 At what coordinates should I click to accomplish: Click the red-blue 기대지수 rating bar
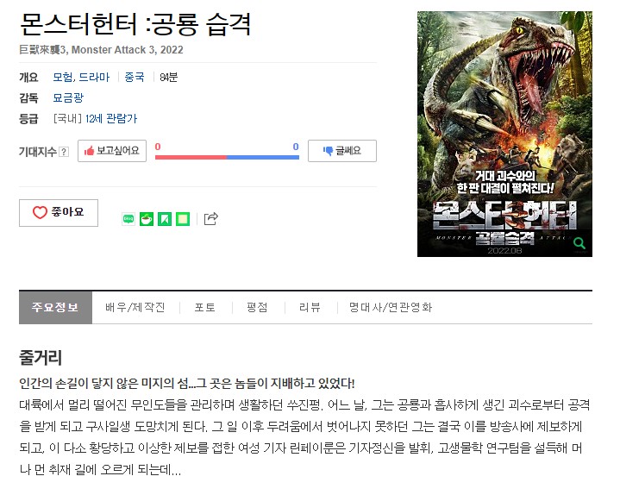227,157
